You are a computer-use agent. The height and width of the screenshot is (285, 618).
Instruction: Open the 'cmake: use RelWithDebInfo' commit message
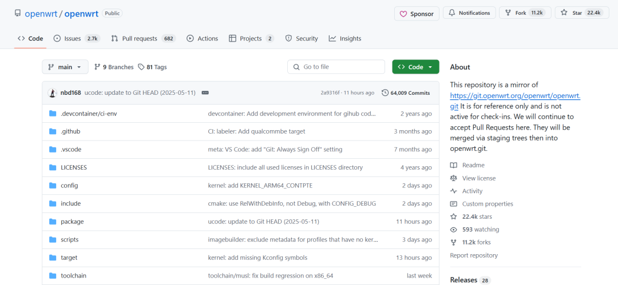[292, 203]
